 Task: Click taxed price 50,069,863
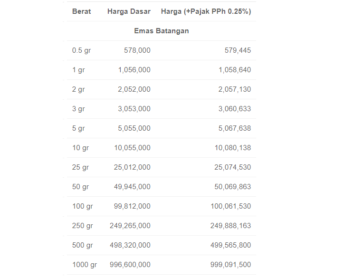(x=232, y=187)
